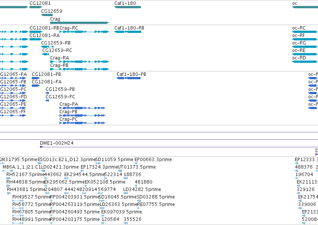Viewport: 318px width, 225px height.
Task: Click transcript CG12081-RB
Action: click(36, 32)
